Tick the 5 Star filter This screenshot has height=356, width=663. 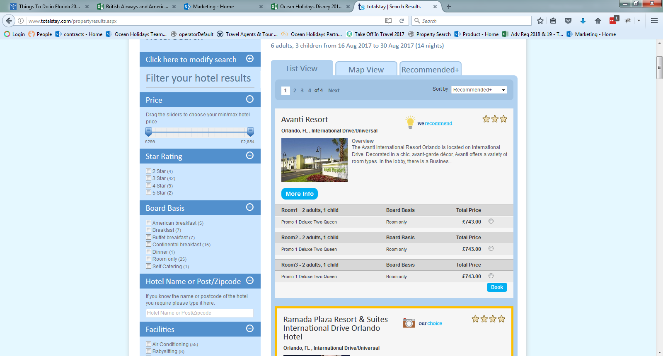click(x=148, y=192)
